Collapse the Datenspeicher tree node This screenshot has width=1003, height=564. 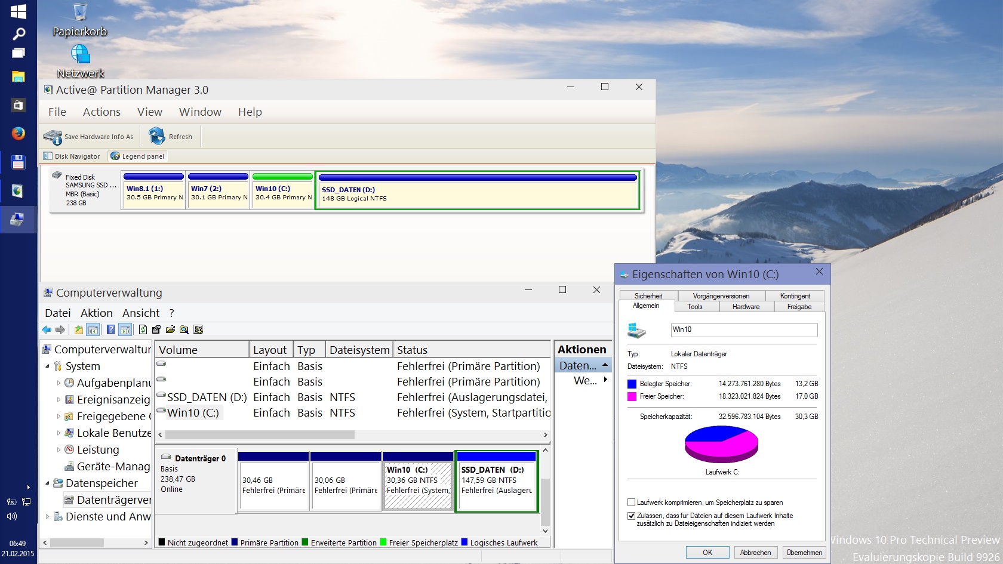pos(48,483)
